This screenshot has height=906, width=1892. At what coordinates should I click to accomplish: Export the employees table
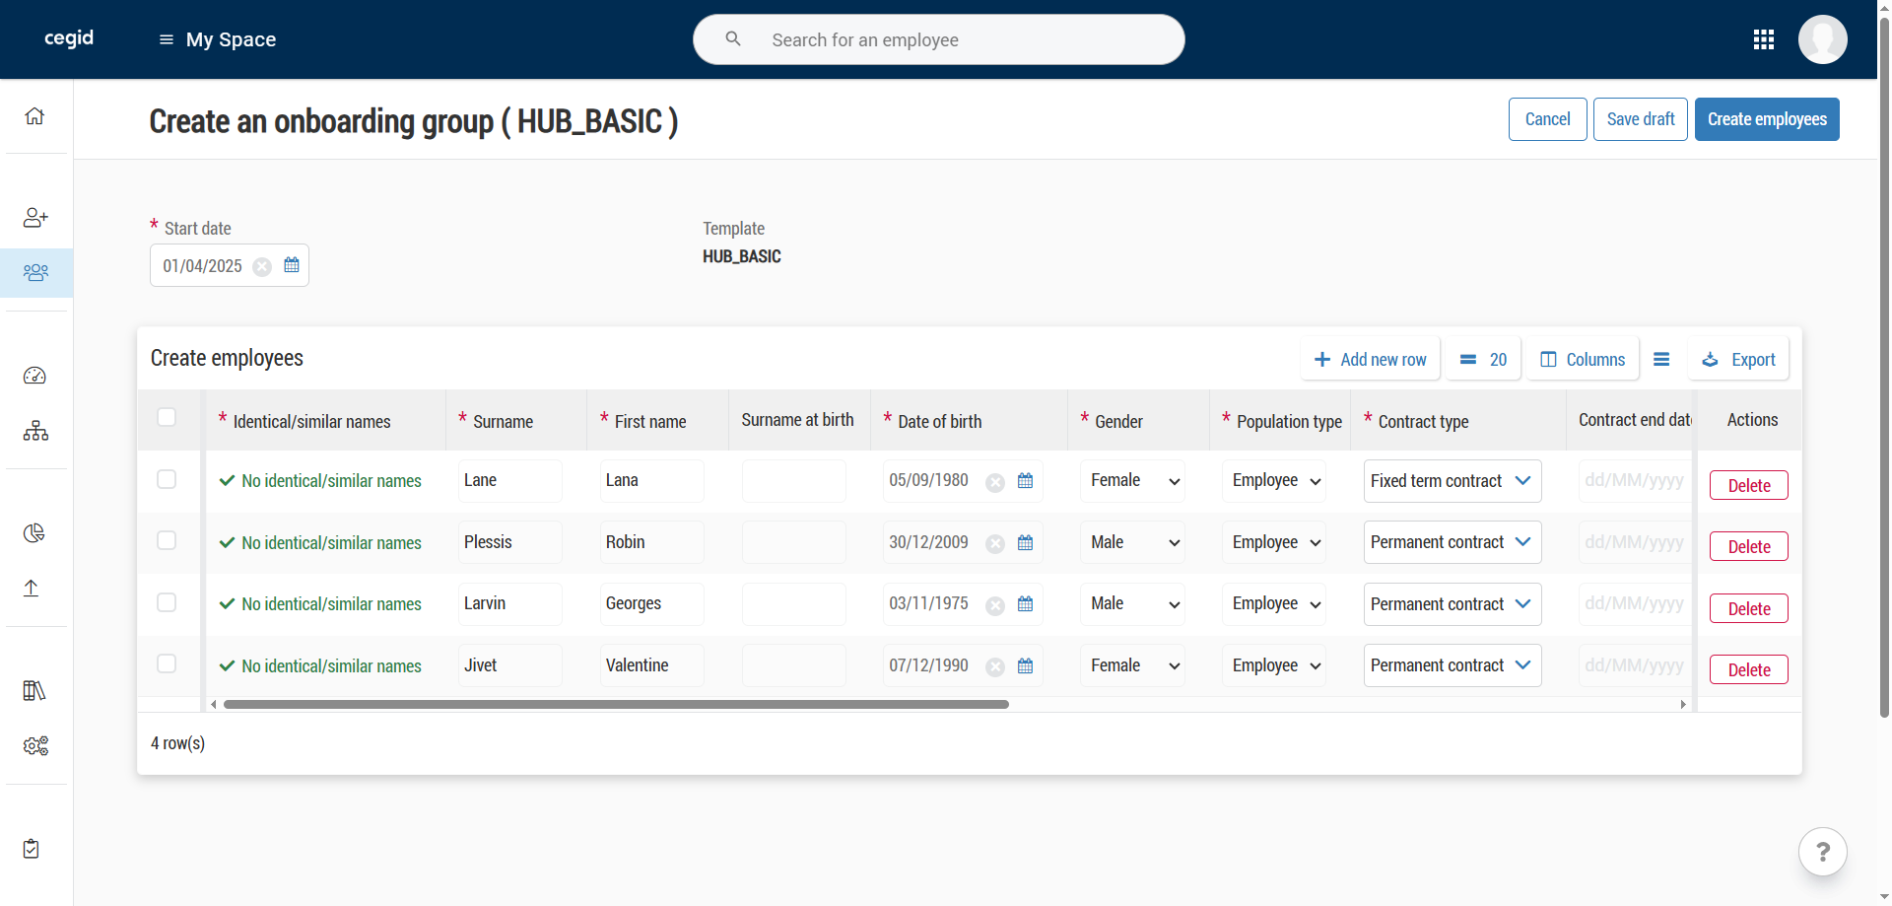(x=1738, y=360)
